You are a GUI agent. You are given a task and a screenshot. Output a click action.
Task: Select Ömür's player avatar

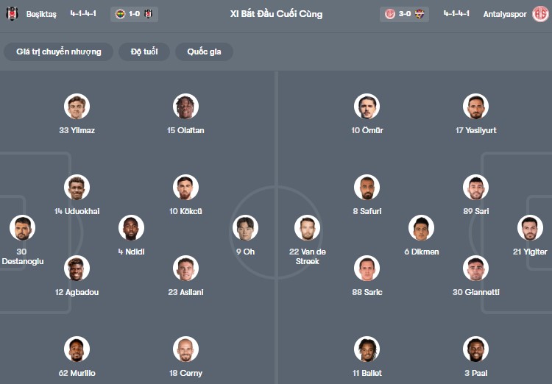[x=366, y=107]
